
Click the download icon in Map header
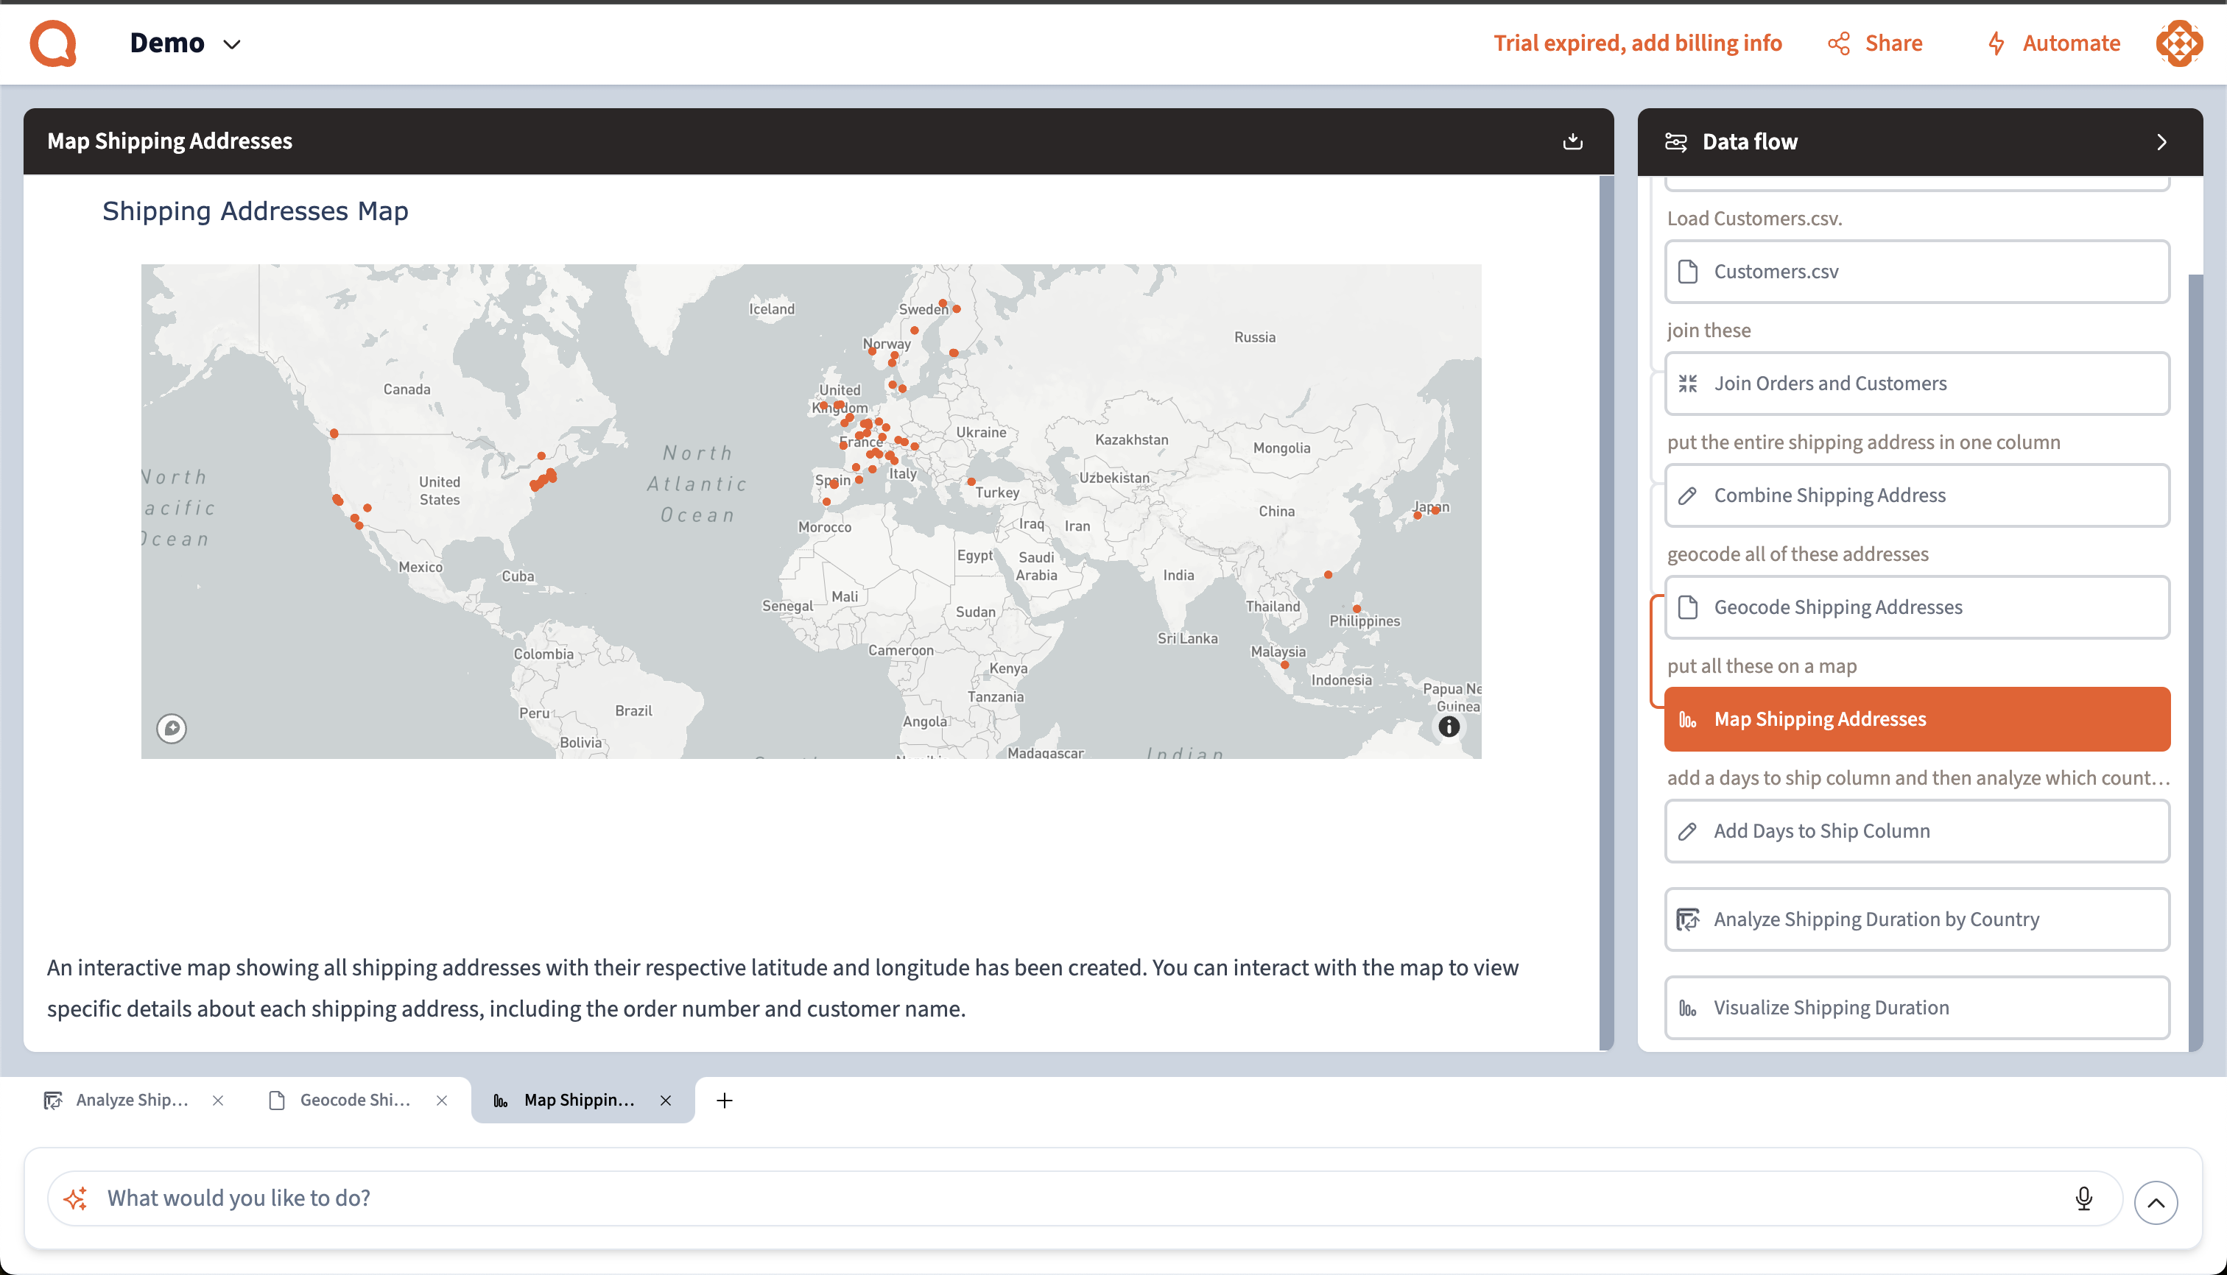click(1572, 141)
